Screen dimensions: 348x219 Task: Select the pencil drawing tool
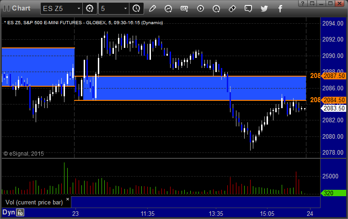152,8
